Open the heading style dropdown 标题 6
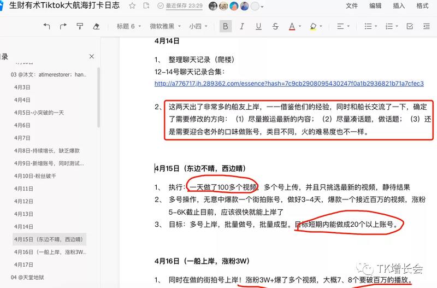Screen dimensions: 437x288 coord(128,26)
